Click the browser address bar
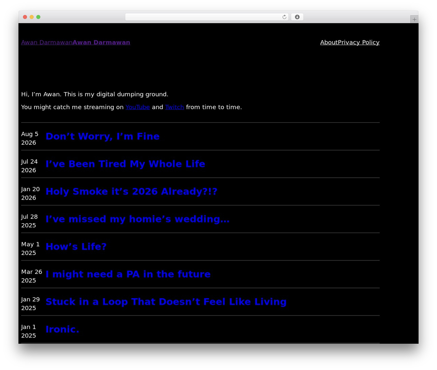Screen dimensions: 437x370 [x=207, y=17]
